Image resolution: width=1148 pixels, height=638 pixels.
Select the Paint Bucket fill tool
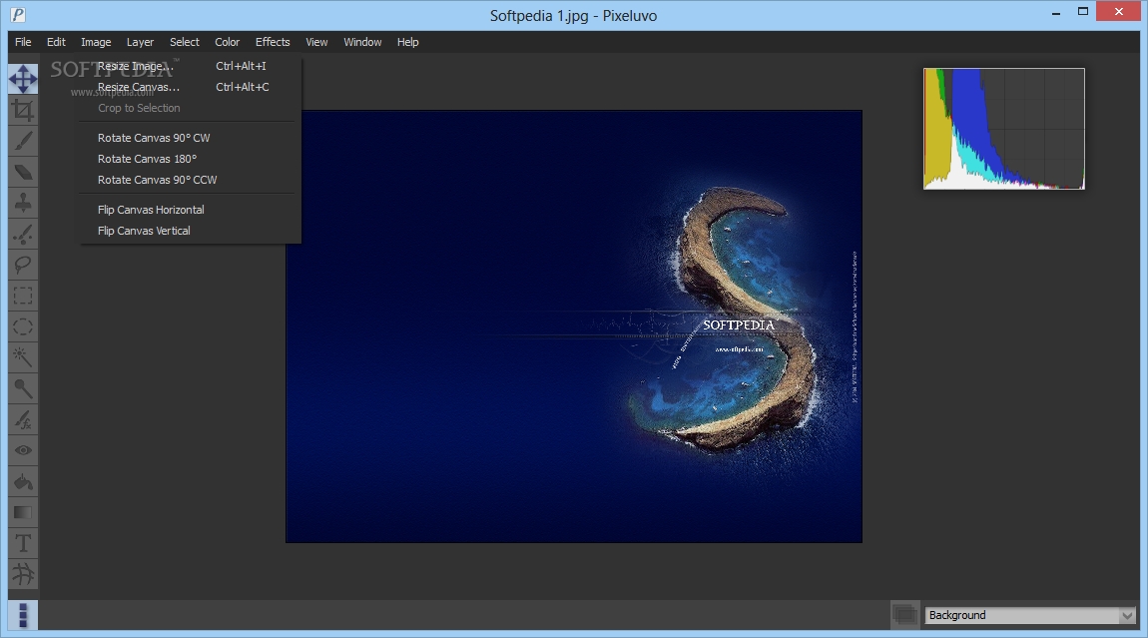tap(23, 481)
